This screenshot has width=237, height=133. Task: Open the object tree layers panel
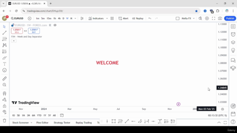tap(233, 42)
